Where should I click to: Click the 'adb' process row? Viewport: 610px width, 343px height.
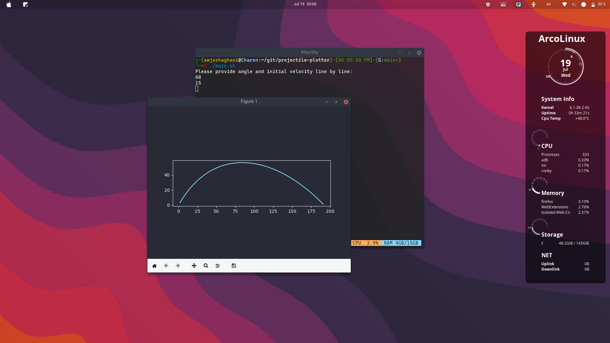coord(565,160)
